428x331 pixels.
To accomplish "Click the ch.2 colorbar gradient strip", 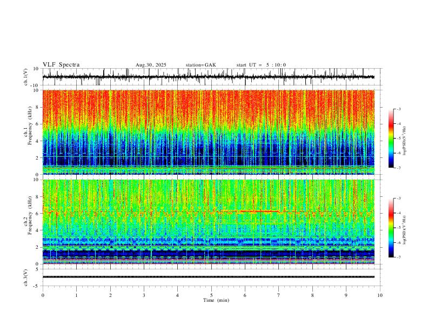I will click(391, 228).
